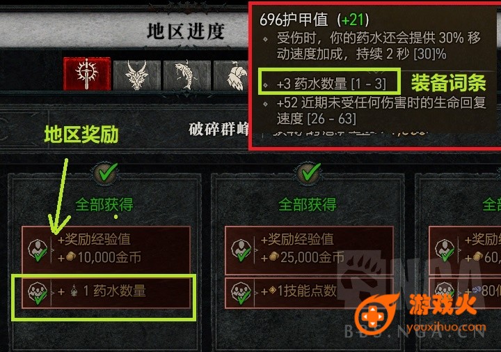Image resolution: width=501 pixels, height=352 pixels.
Task: Click the potion flask icon in reward
Action: click(x=74, y=291)
